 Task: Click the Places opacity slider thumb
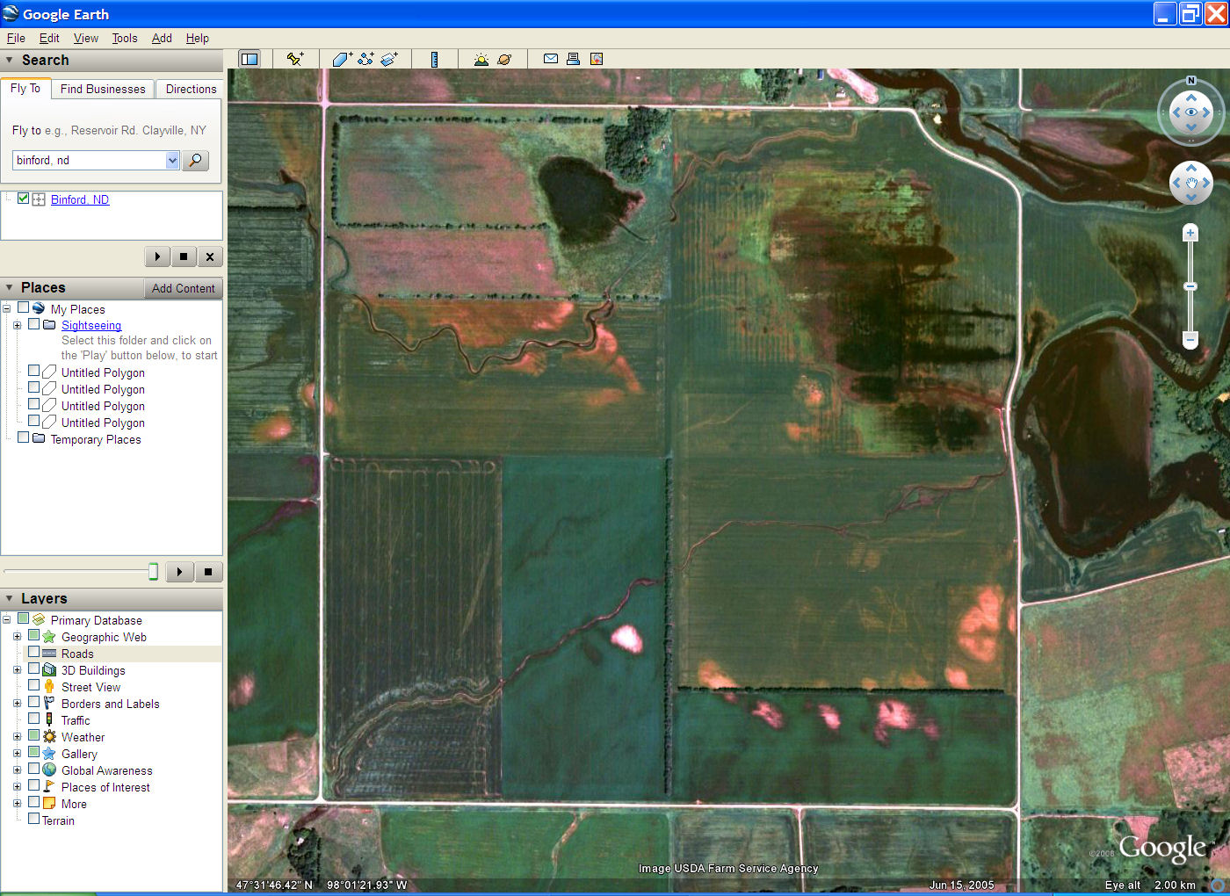point(153,572)
